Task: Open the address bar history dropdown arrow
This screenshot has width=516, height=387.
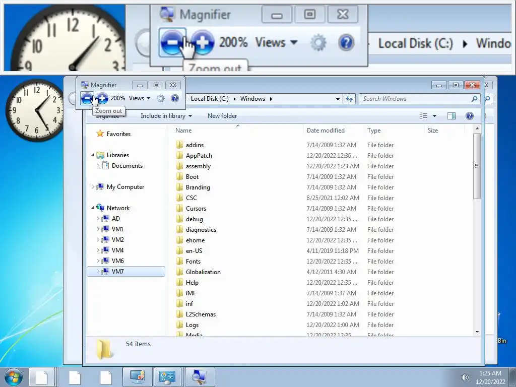Action: coord(338,99)
